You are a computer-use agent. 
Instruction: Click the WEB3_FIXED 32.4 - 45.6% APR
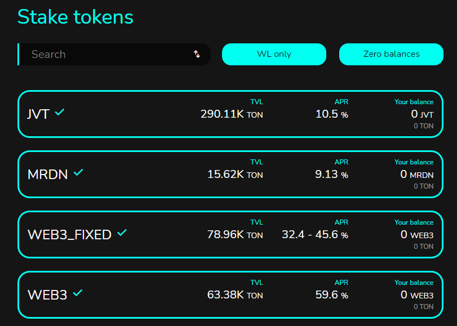[x=314, y=234]
